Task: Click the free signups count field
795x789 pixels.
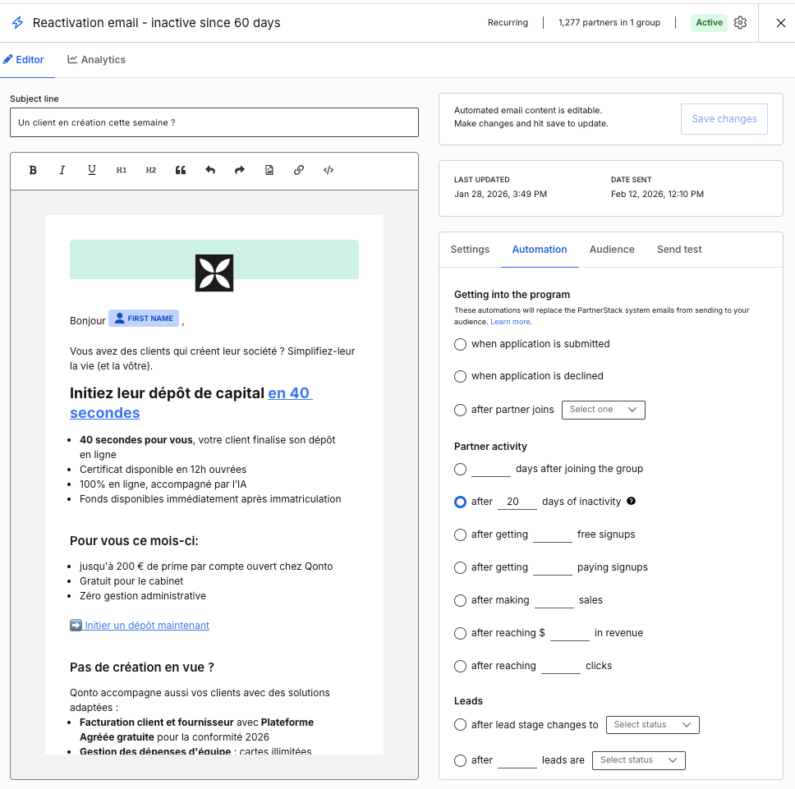Action: pos(553,535)
